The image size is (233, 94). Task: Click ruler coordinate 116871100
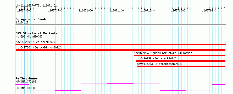117,10
